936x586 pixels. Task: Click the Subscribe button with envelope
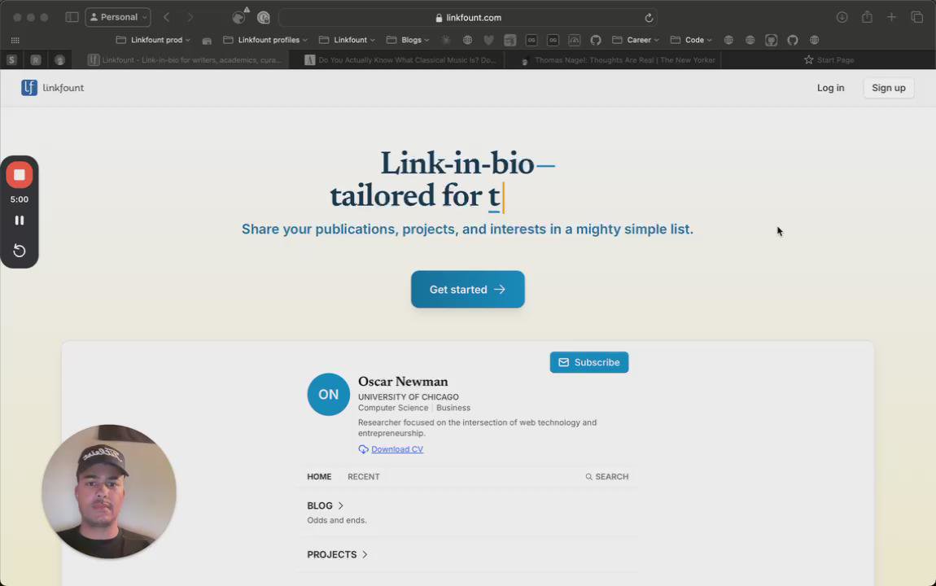click(588, 362)
